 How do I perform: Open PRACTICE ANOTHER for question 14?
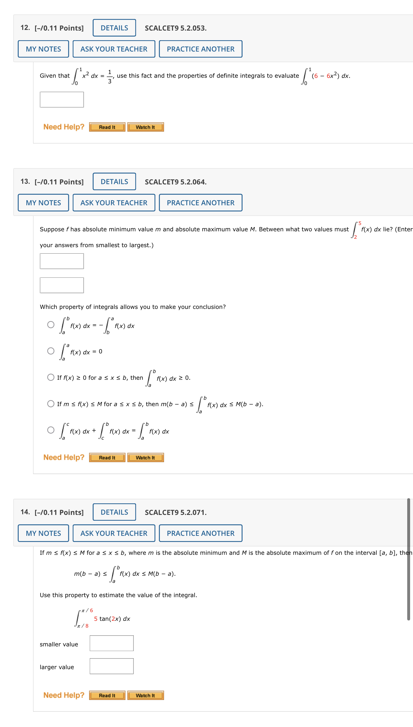coord(200,533)
